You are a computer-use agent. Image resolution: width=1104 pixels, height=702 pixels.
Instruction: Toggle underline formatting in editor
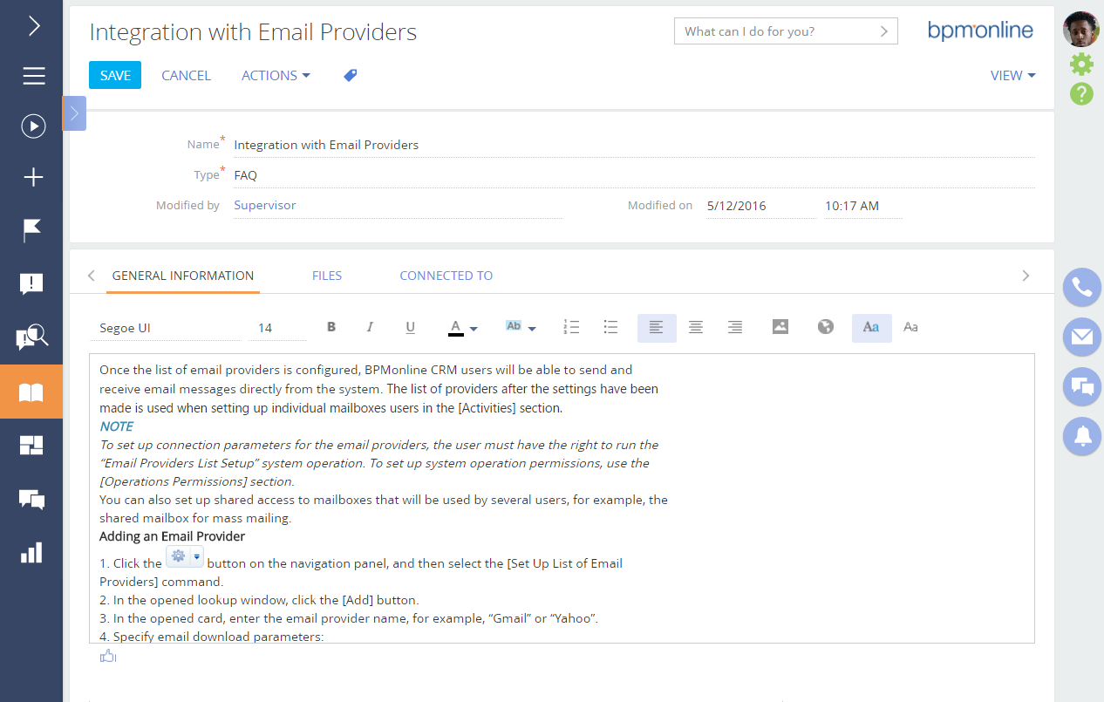tap(410, 327)
